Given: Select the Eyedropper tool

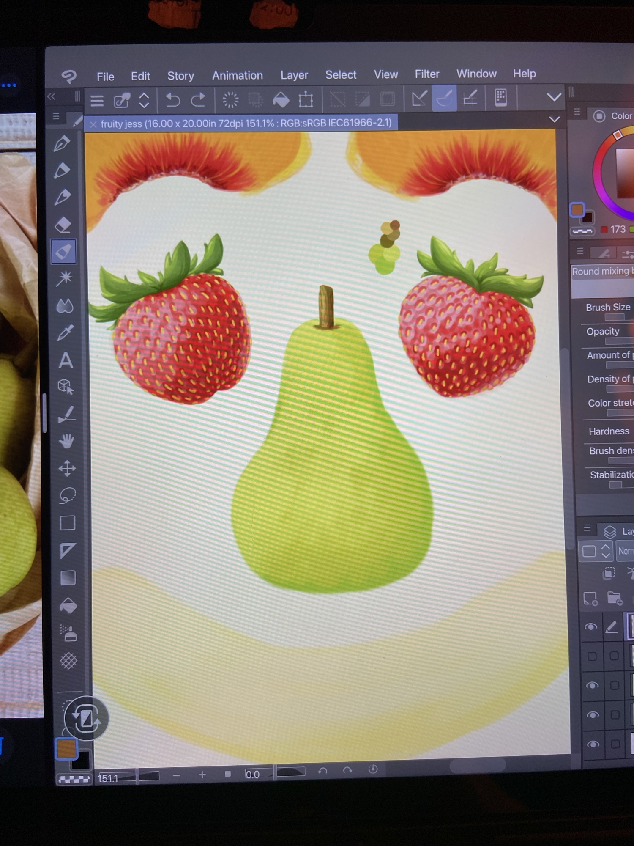Looking at the screenshot, I should [65, 333].
